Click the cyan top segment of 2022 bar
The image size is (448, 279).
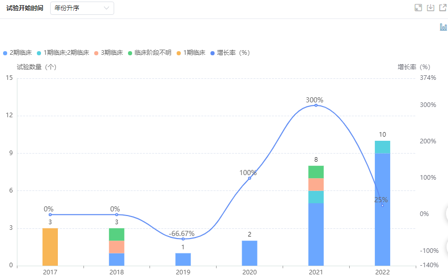coord(382,147)
